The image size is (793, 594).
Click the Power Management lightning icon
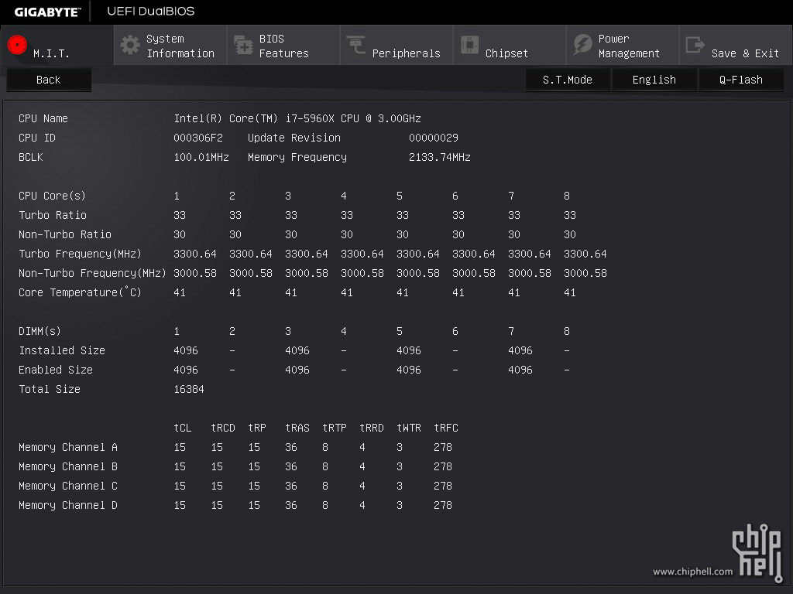582,45
